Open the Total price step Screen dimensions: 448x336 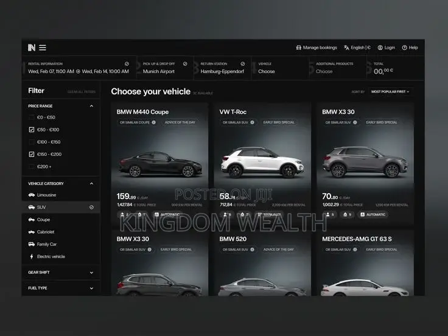[x=396, y=68]
